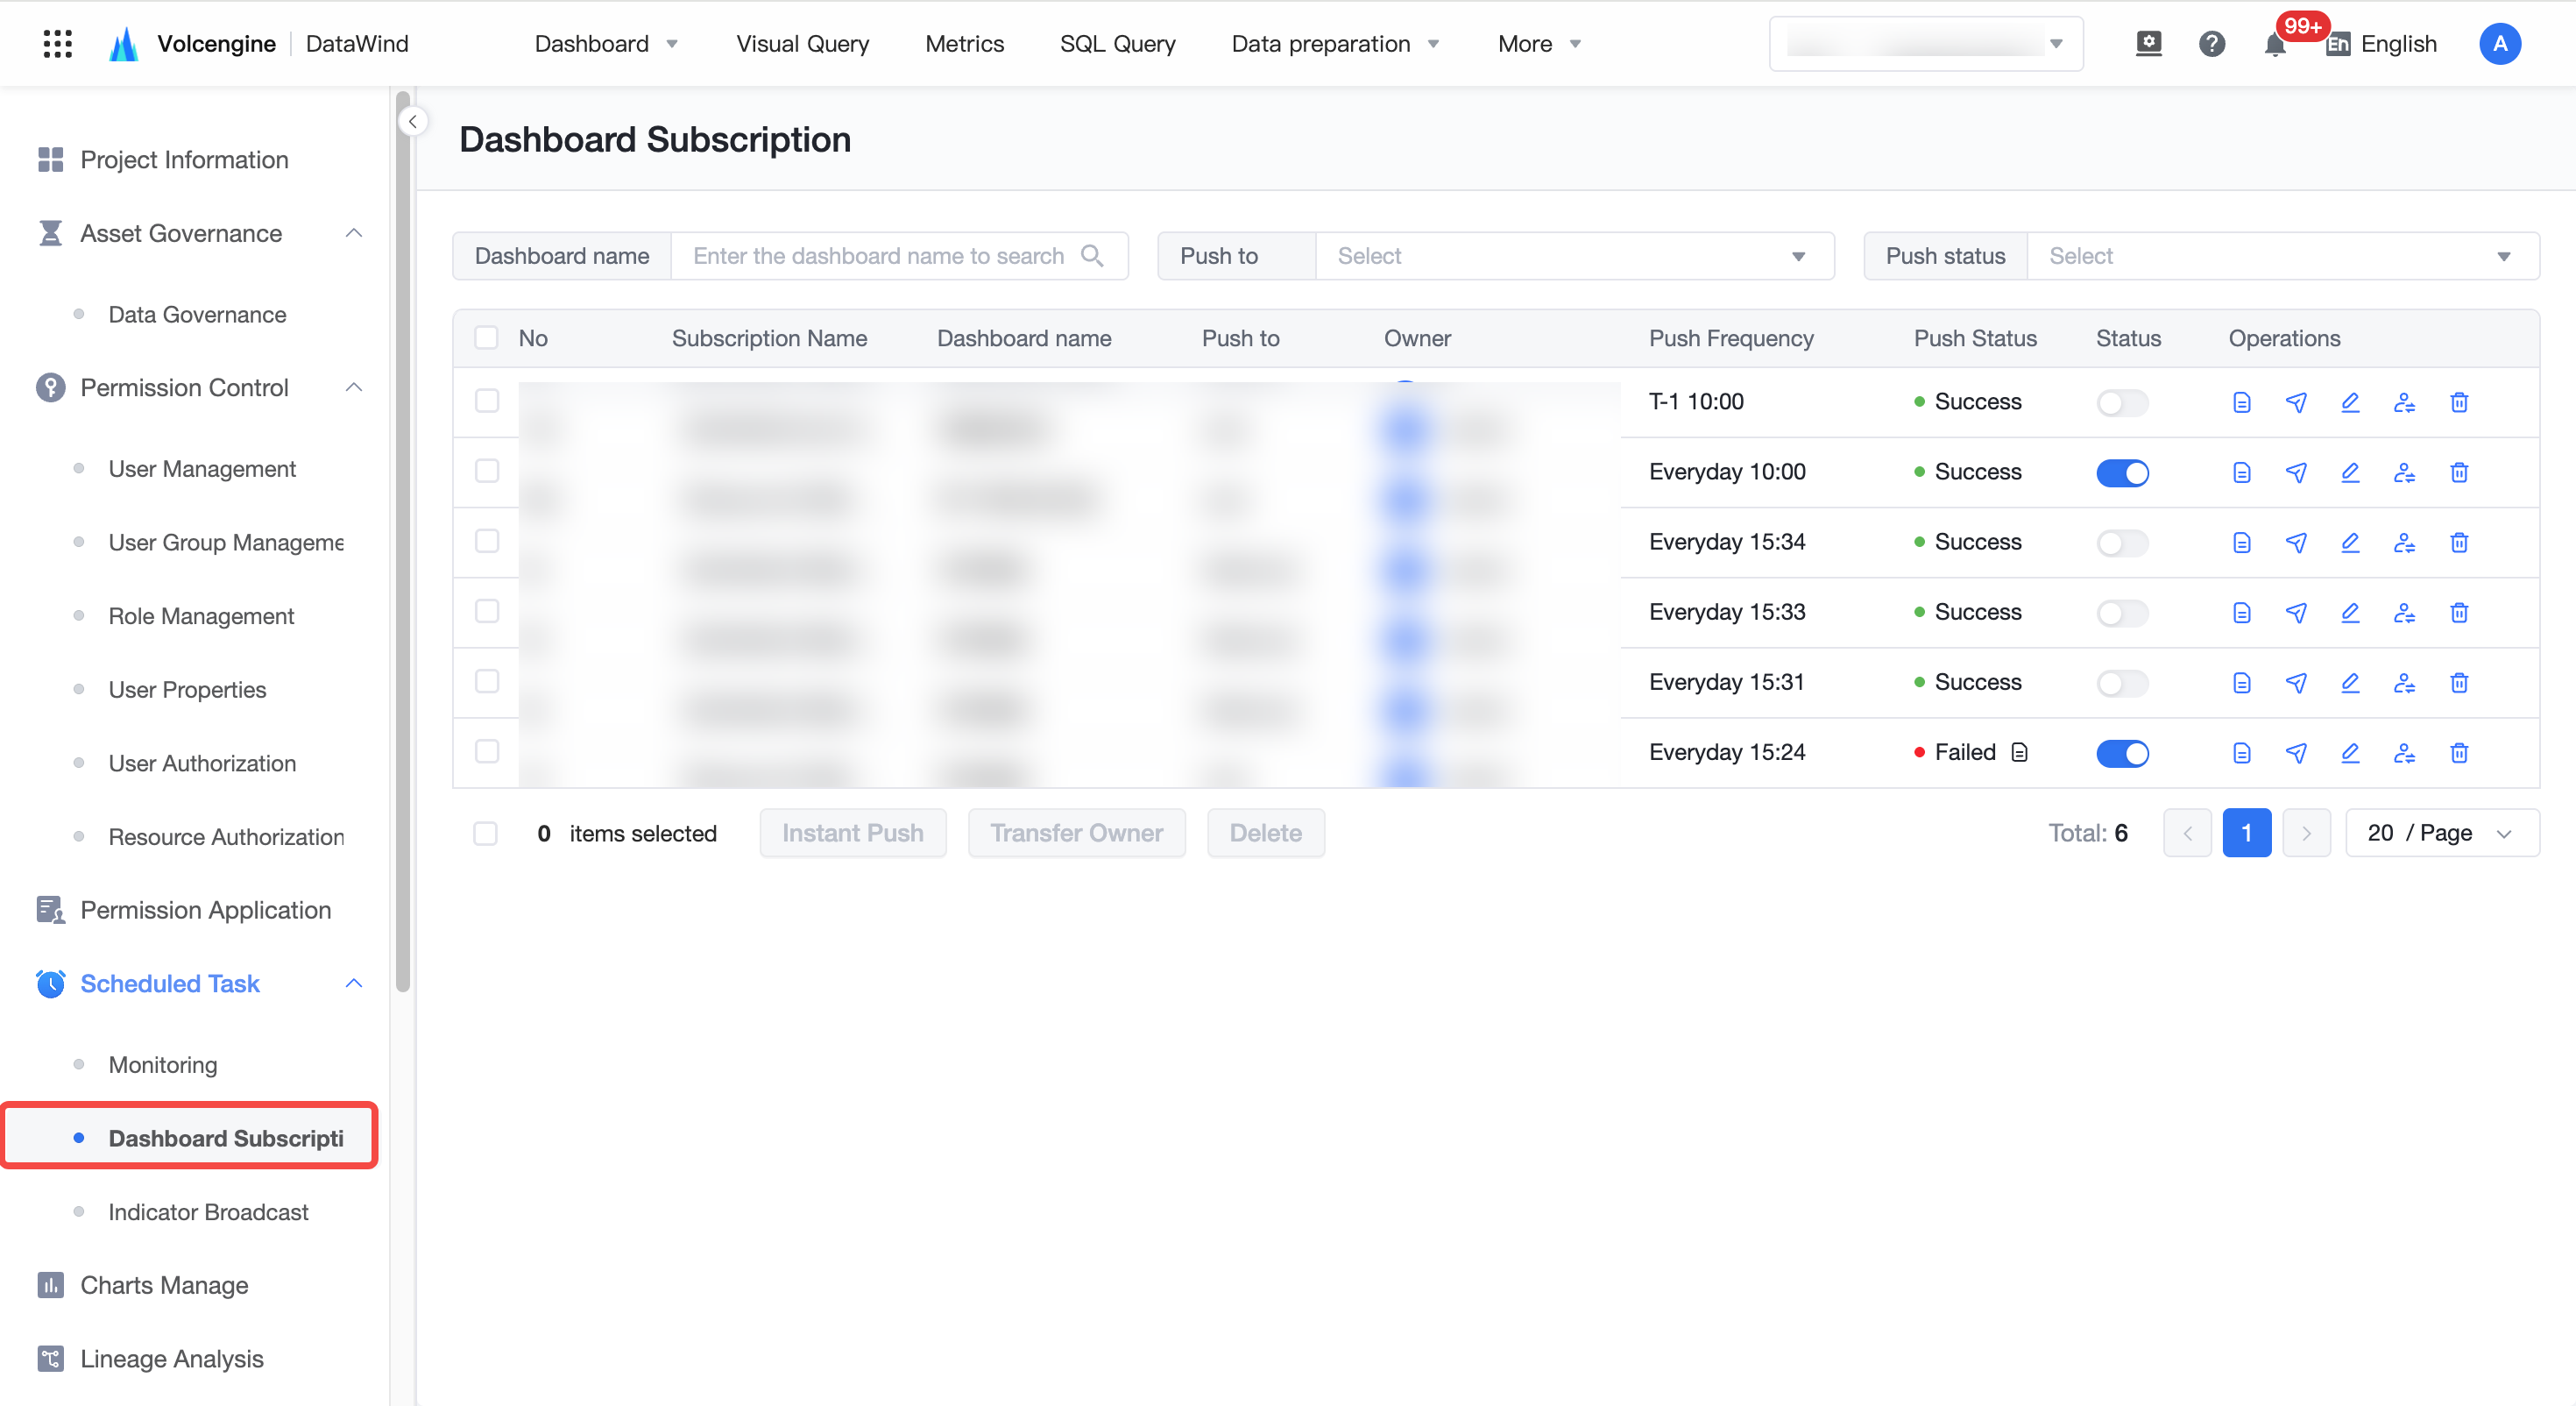Instant push the T-1 10:00 subscription
Screen dimensions: 2576x1406
pos(2296,402)
